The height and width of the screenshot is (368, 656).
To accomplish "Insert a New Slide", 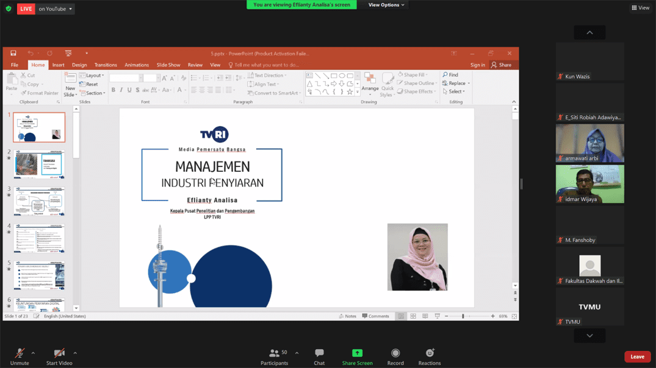I will click(x=70, y=85).
